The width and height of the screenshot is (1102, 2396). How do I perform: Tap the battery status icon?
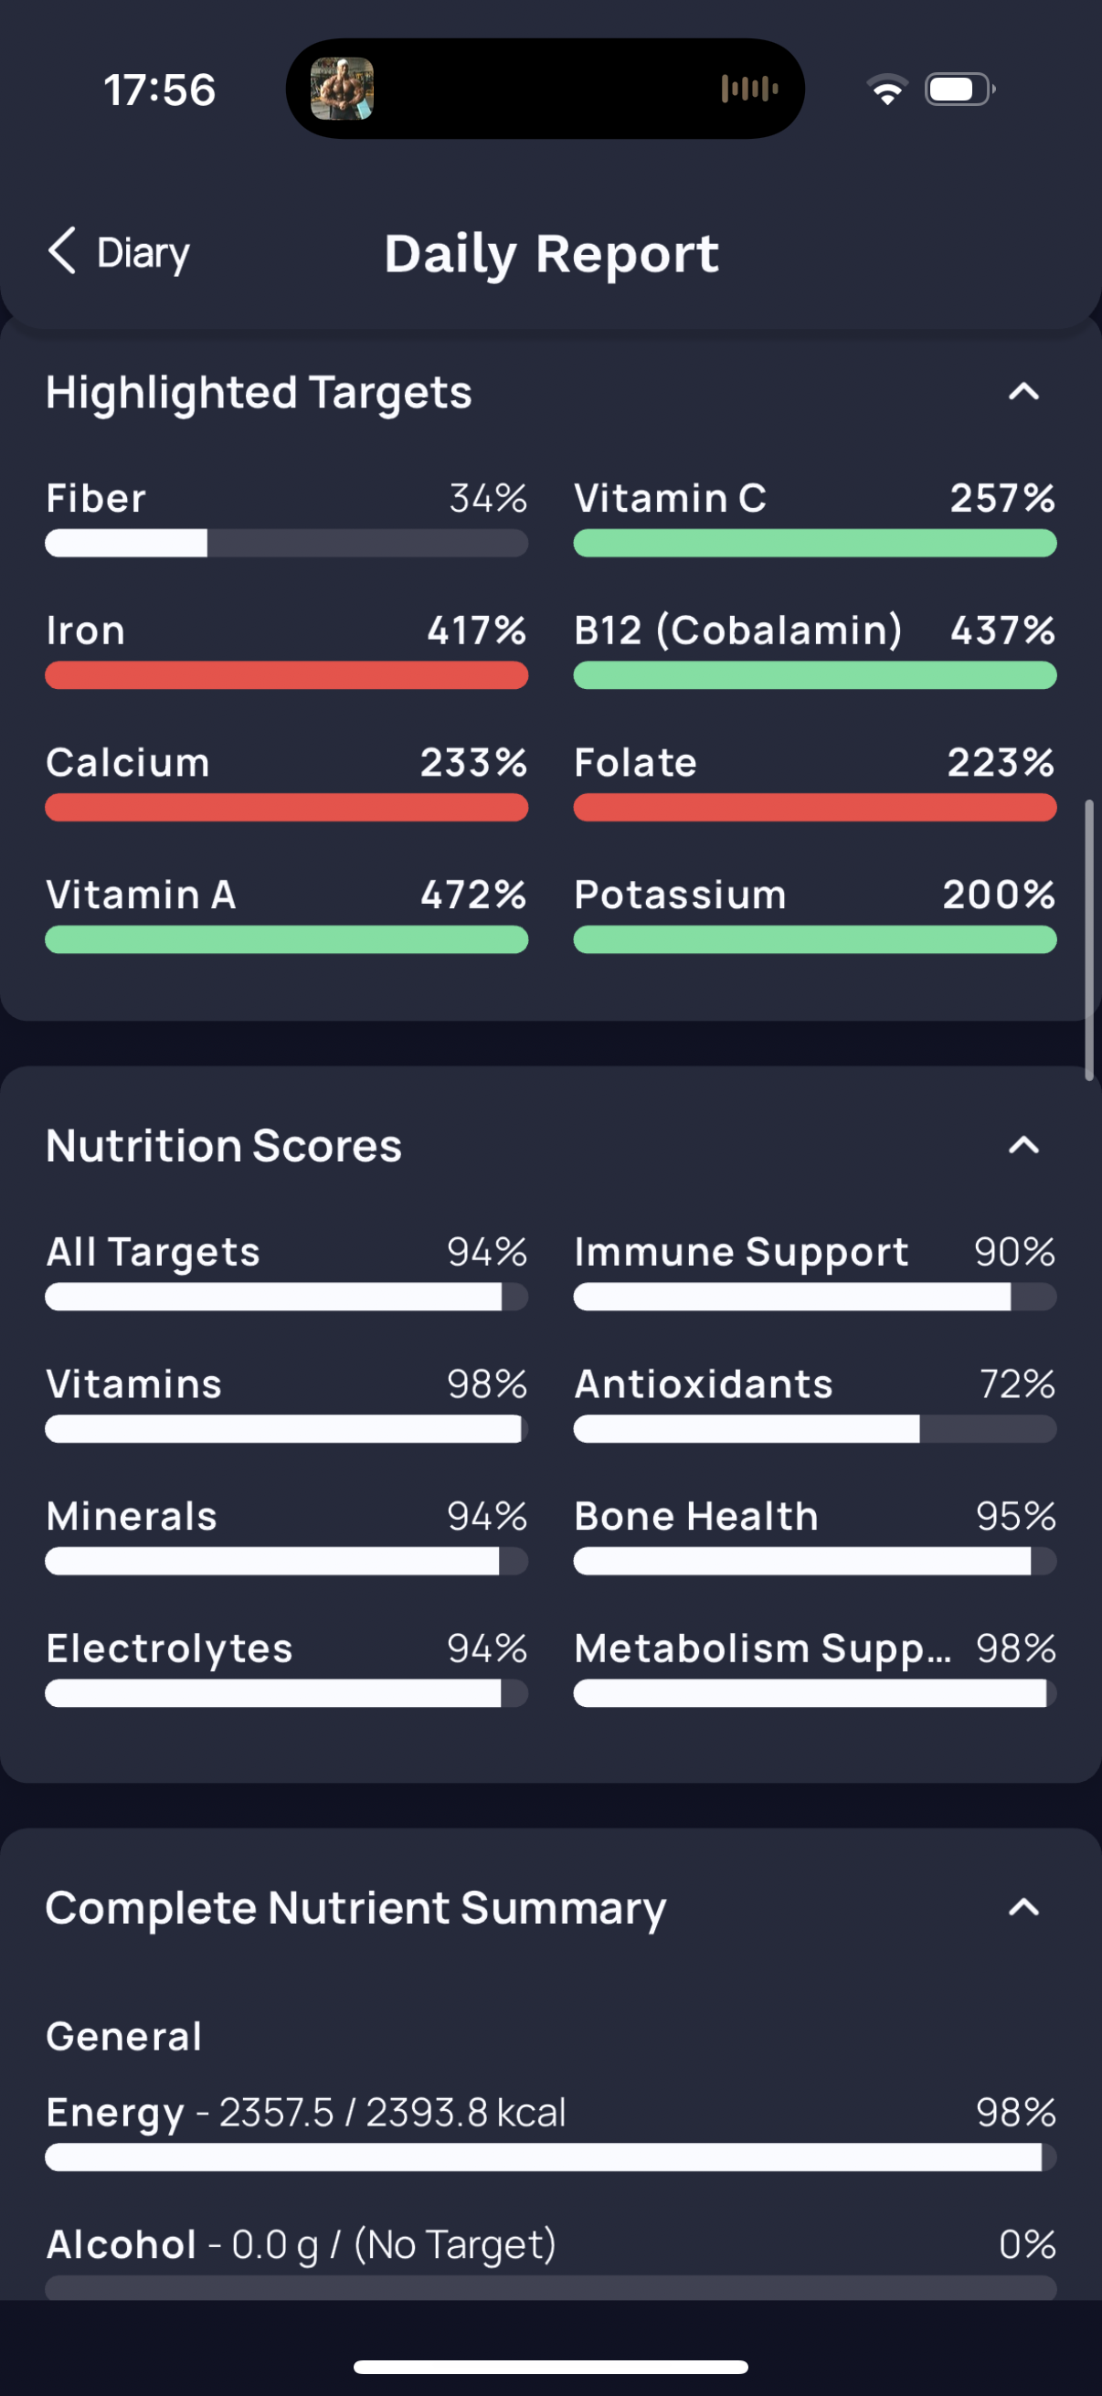(959, 90)
